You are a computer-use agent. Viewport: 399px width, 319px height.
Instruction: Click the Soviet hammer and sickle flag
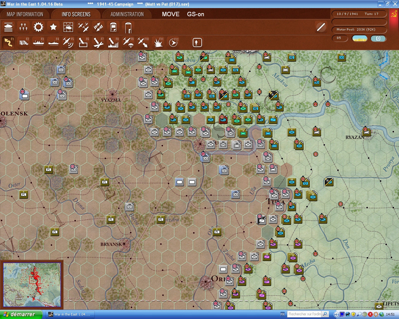pyautogui.click(x=394, y=15)
